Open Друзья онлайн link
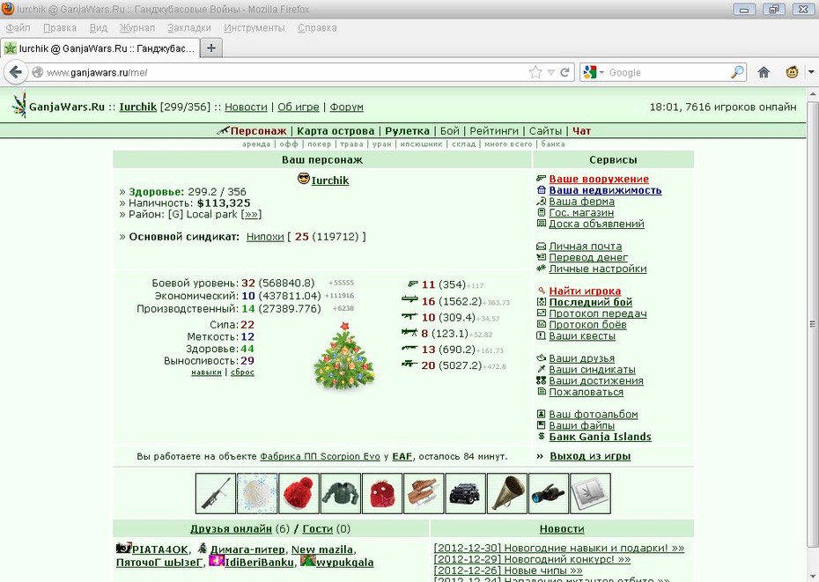Viewport: 819px width, 582px height. [x=231, y=528]
